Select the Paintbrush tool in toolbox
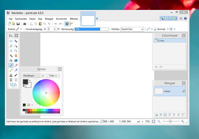 11,65
